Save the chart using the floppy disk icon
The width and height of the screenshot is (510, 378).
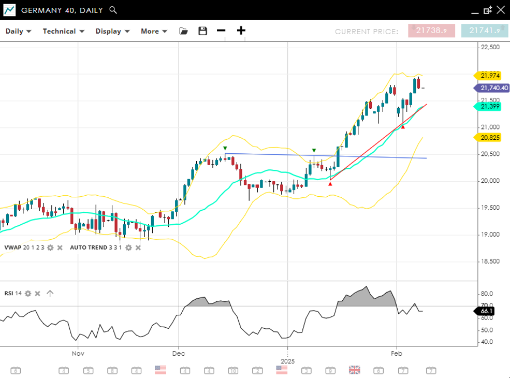pos(202,31)
